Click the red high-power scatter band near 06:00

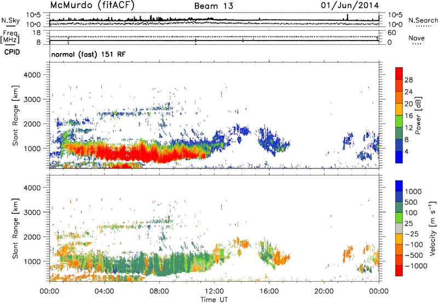coord(131,153)
